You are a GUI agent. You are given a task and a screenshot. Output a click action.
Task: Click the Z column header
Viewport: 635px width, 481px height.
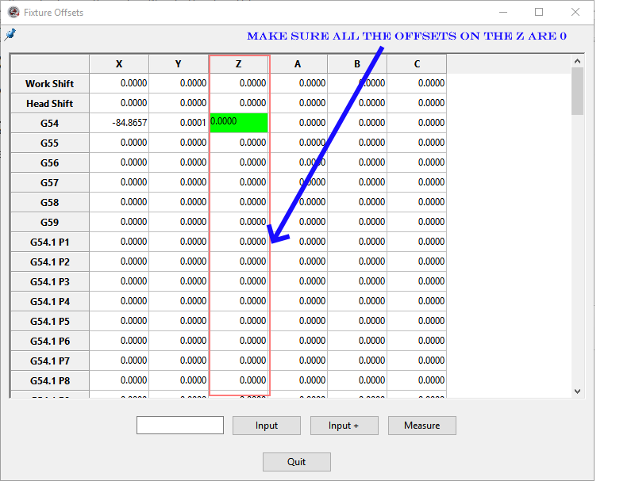239,64
